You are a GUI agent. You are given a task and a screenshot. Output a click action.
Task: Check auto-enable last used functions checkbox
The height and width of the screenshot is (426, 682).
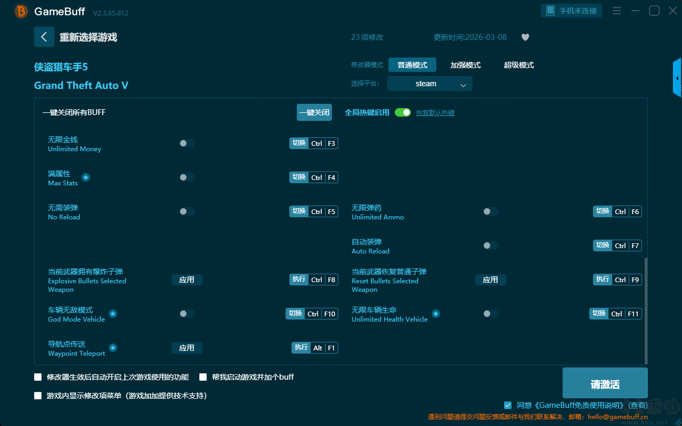click(38, 377)
